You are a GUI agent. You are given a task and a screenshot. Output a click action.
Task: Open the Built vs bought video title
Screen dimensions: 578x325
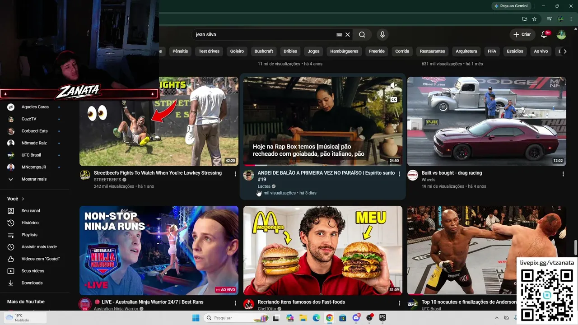click(x=452, y=173)
